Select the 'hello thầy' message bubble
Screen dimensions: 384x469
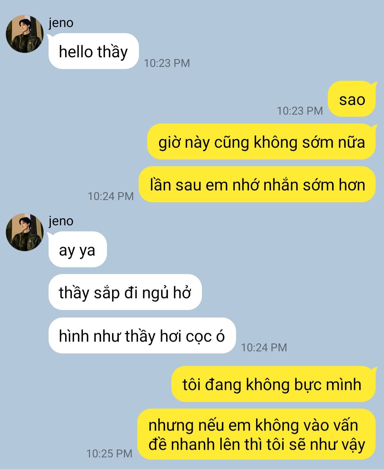pos(94,51)
